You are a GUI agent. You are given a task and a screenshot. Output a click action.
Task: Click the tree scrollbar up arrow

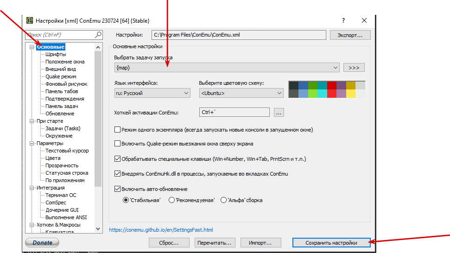(x=98, y=47)
